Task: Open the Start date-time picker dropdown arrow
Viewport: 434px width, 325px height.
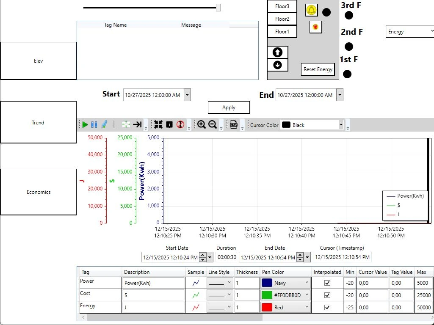Action: [188, 95]
